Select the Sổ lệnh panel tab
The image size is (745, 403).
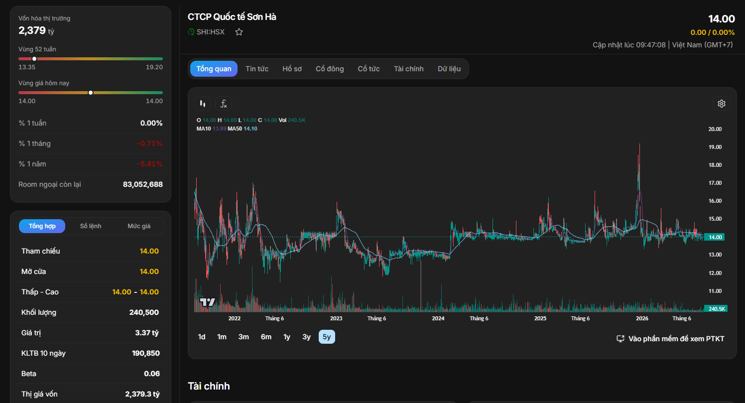(x=91, y=226)
